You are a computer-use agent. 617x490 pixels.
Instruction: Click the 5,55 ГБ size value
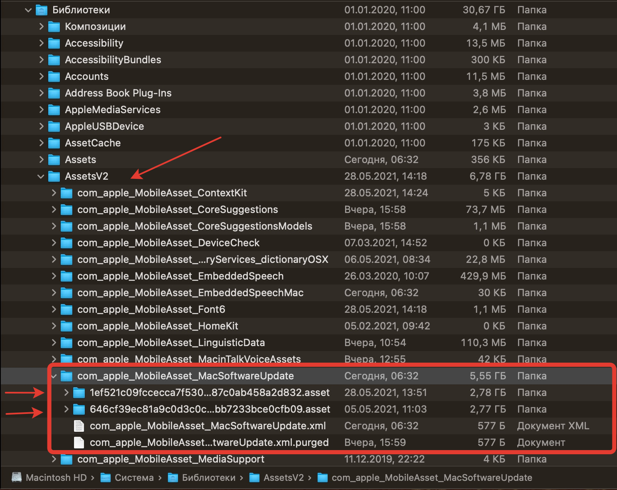tap(488, 376)
